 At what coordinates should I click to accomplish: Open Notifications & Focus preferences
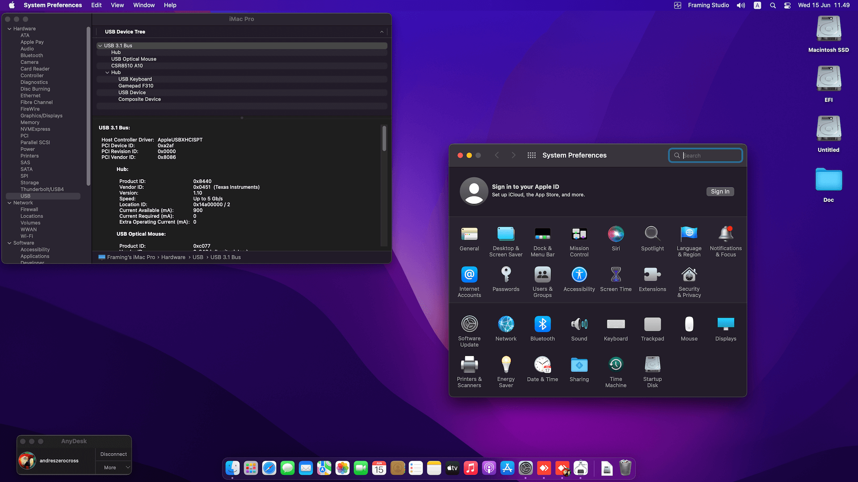pyautogui.click(x=726, y=234)
